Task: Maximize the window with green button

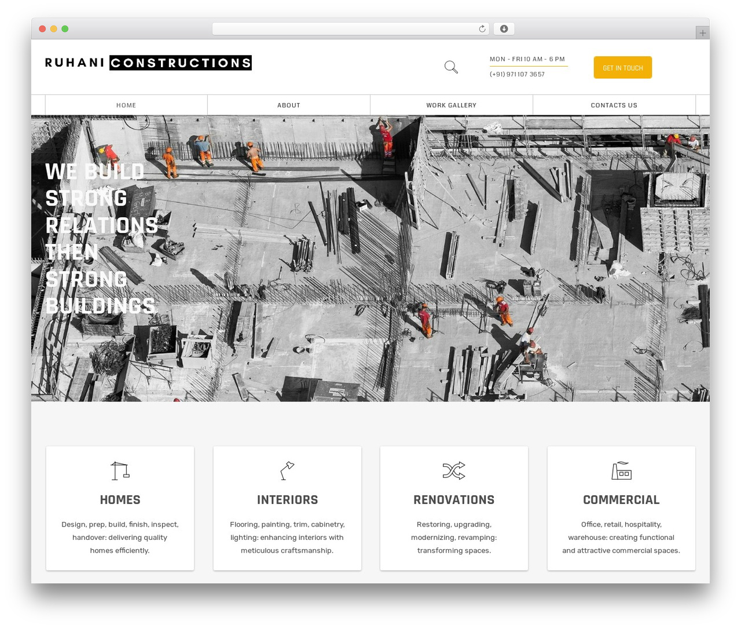Action: [x=65, y=29]
